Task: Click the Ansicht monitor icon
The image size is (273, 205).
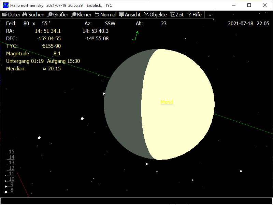Action: (x=121, y=15)
